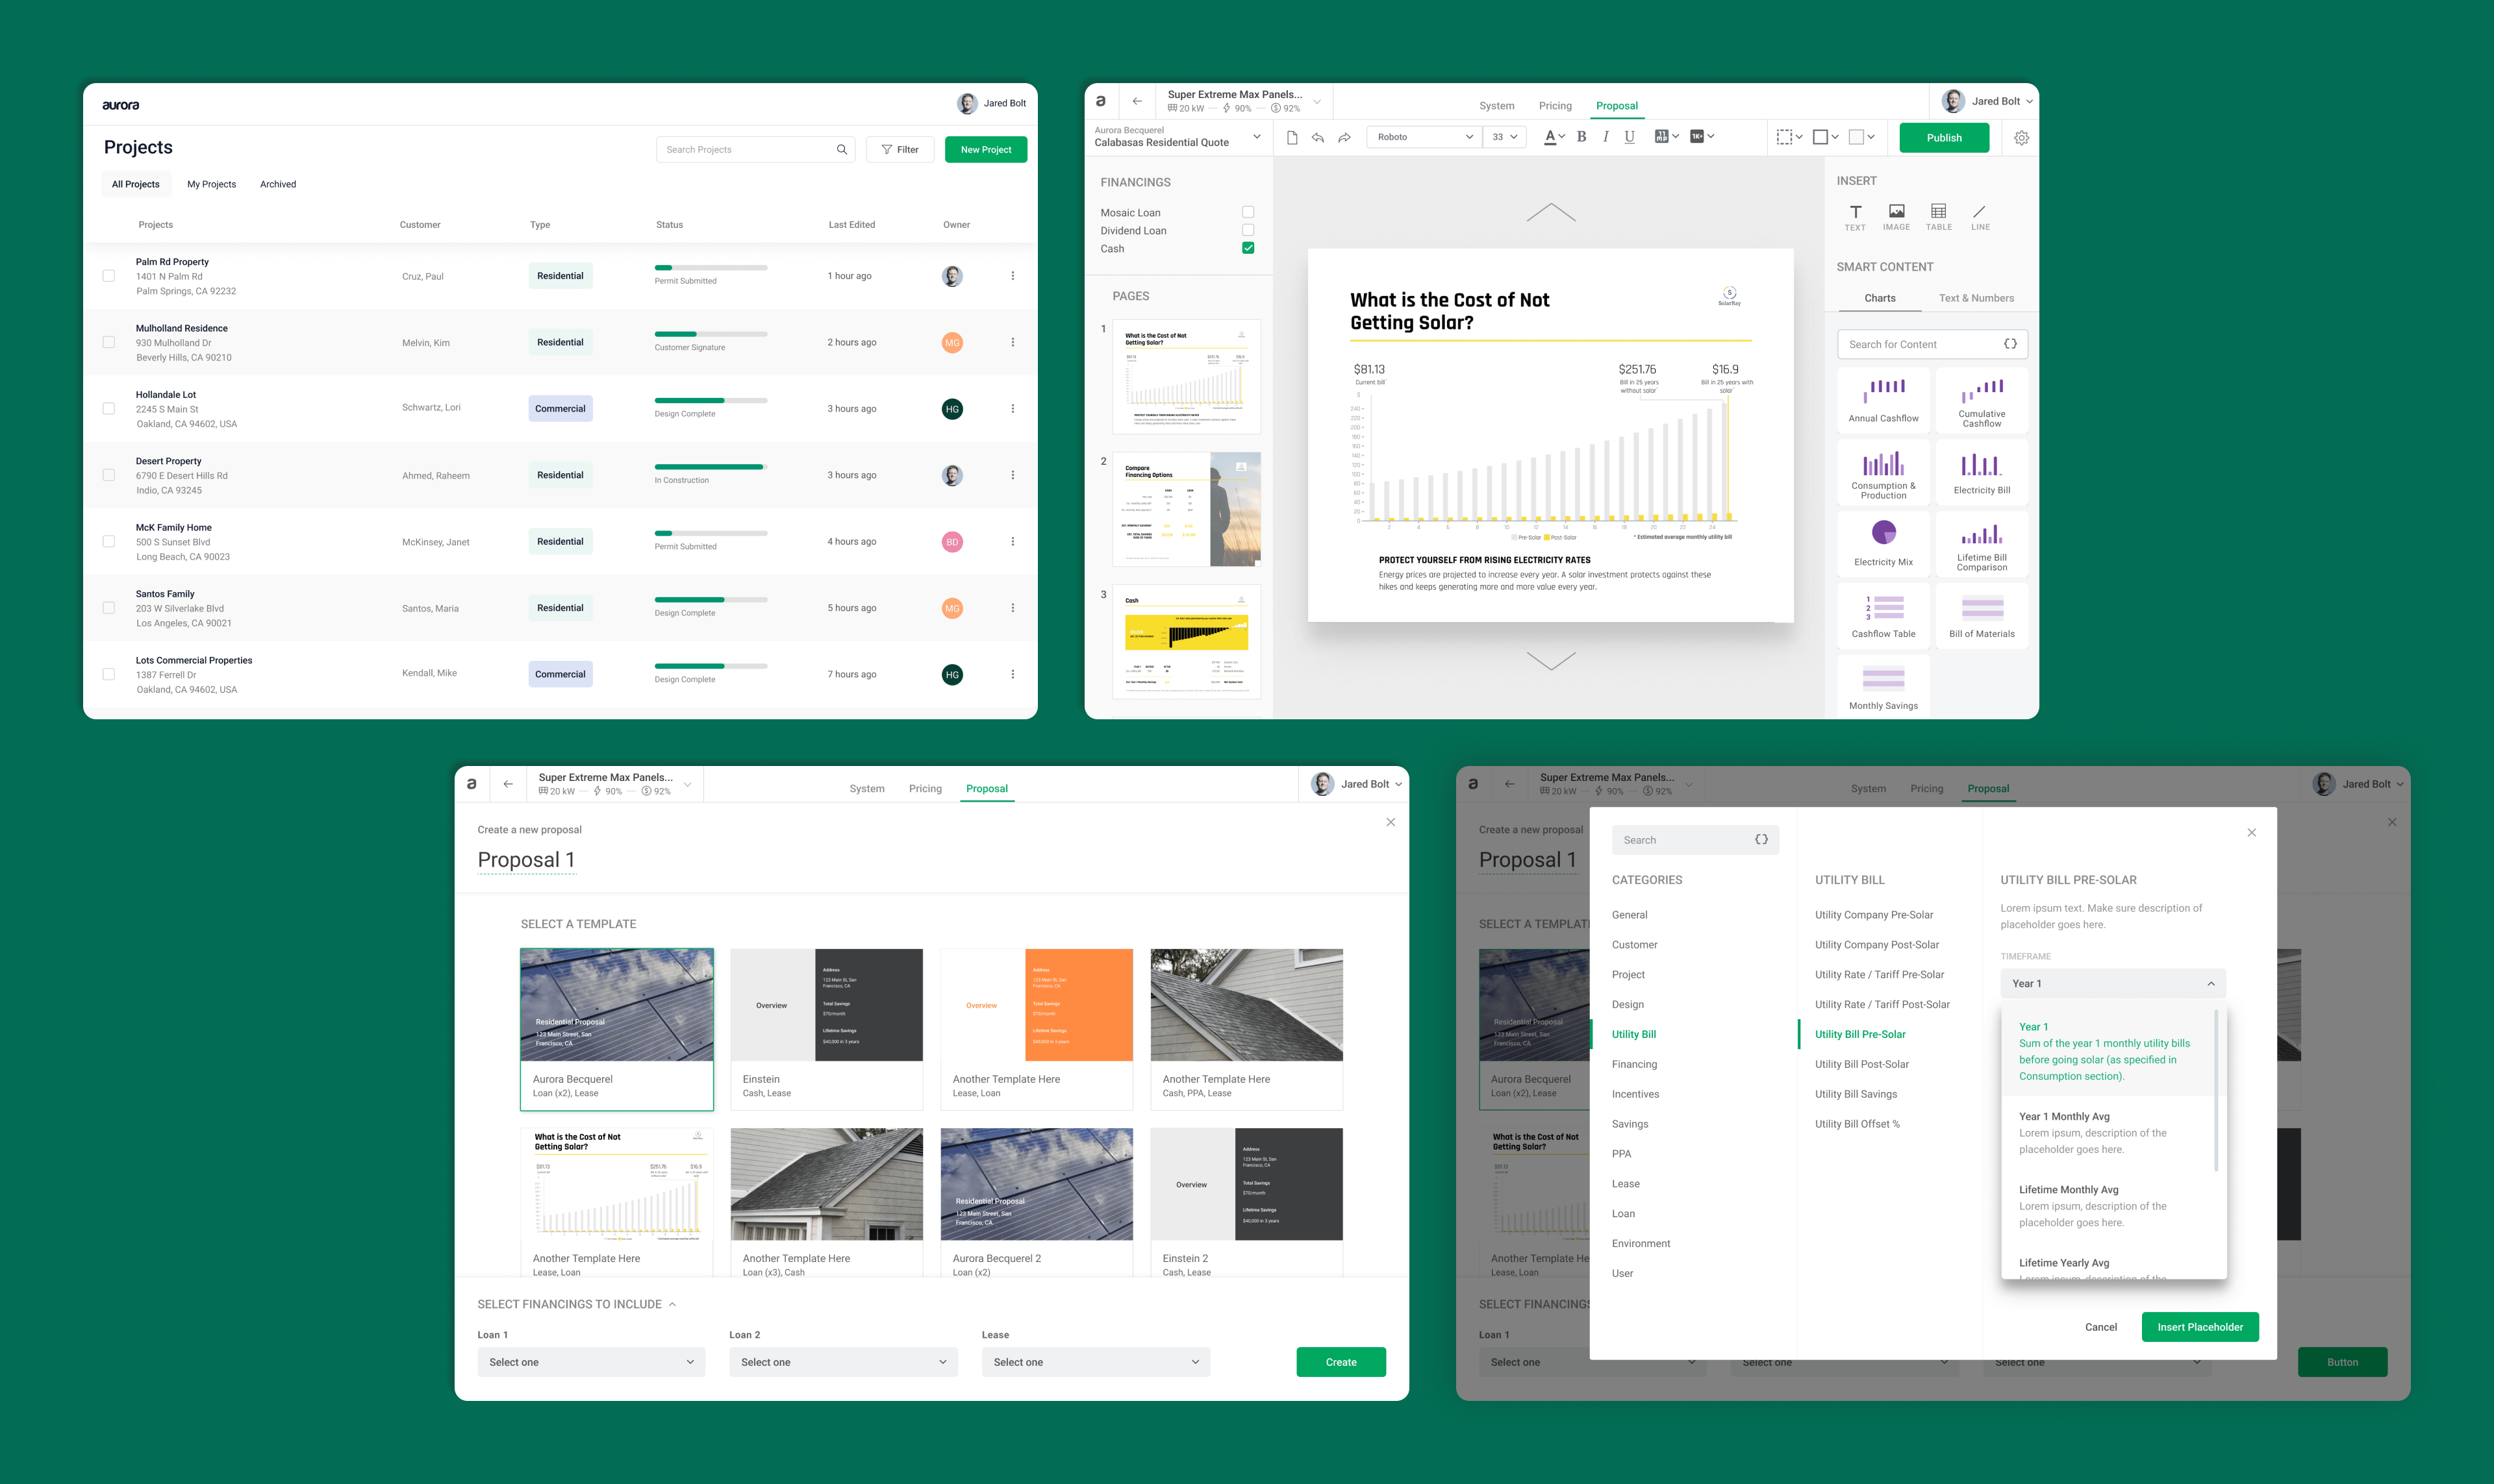Click the redo arrow in the proposal editor toolbar

pyautogui.click(x=1344, y=137)
